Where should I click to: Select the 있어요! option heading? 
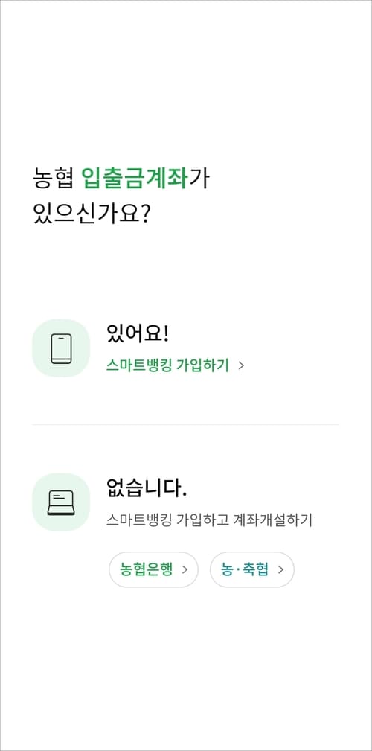pos(138,334)
